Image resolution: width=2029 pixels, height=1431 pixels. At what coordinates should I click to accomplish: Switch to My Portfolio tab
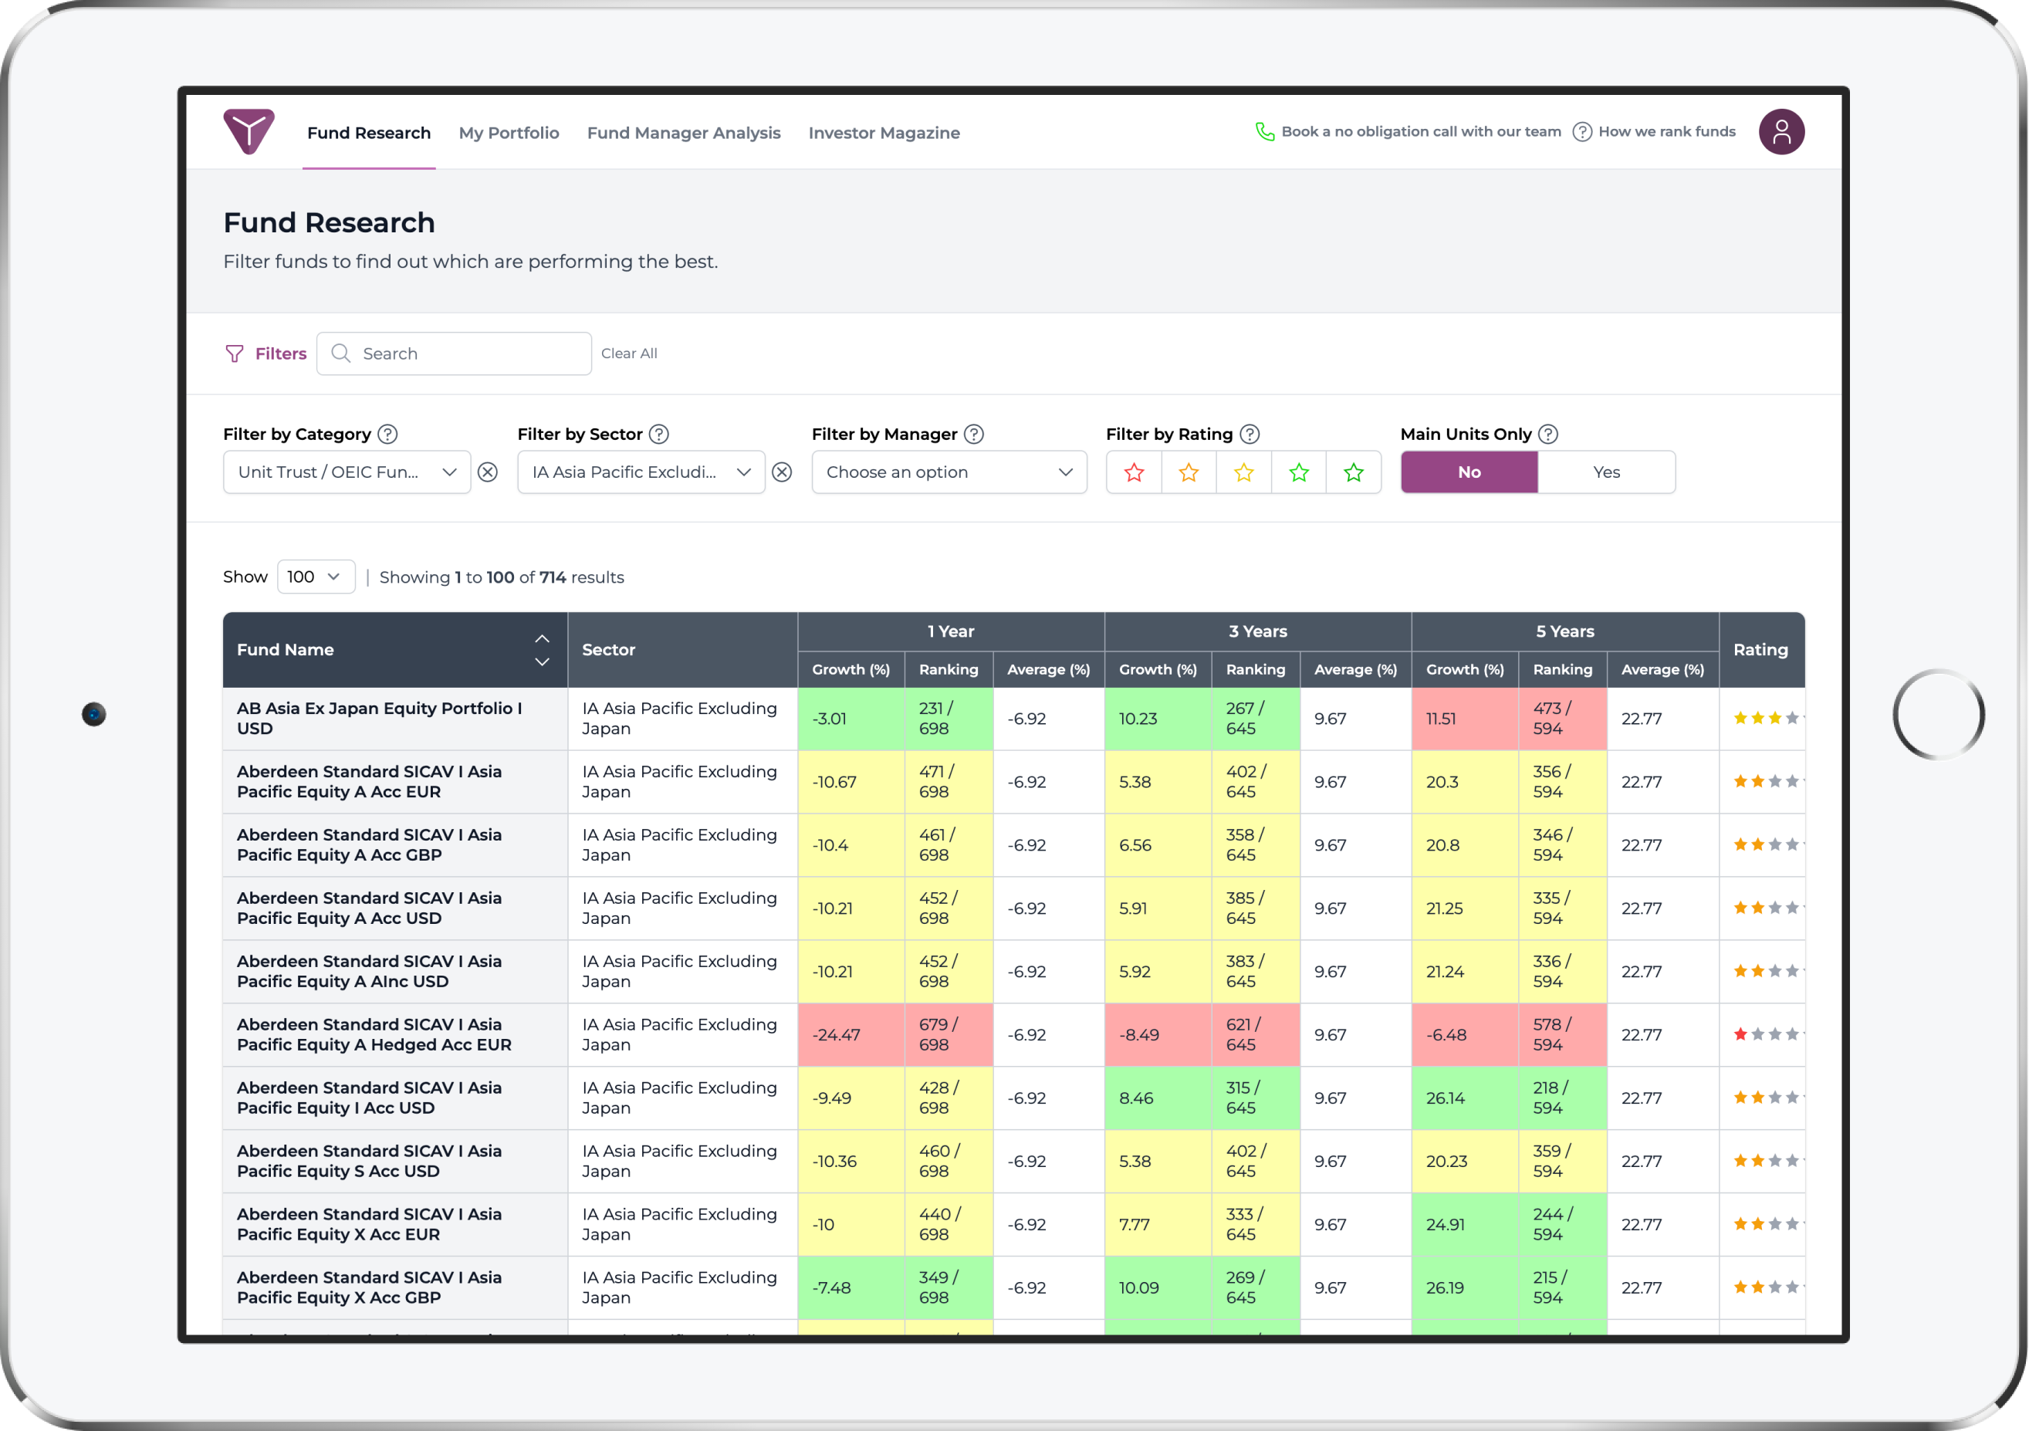pos(509,133)
